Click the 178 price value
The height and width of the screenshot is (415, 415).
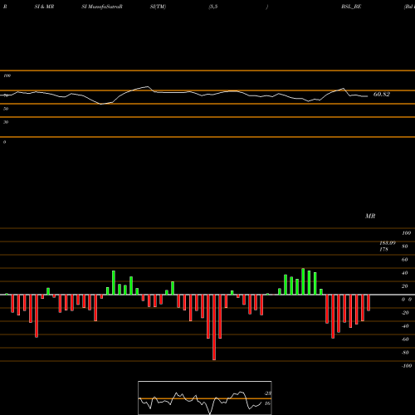[x=383, y=249]
